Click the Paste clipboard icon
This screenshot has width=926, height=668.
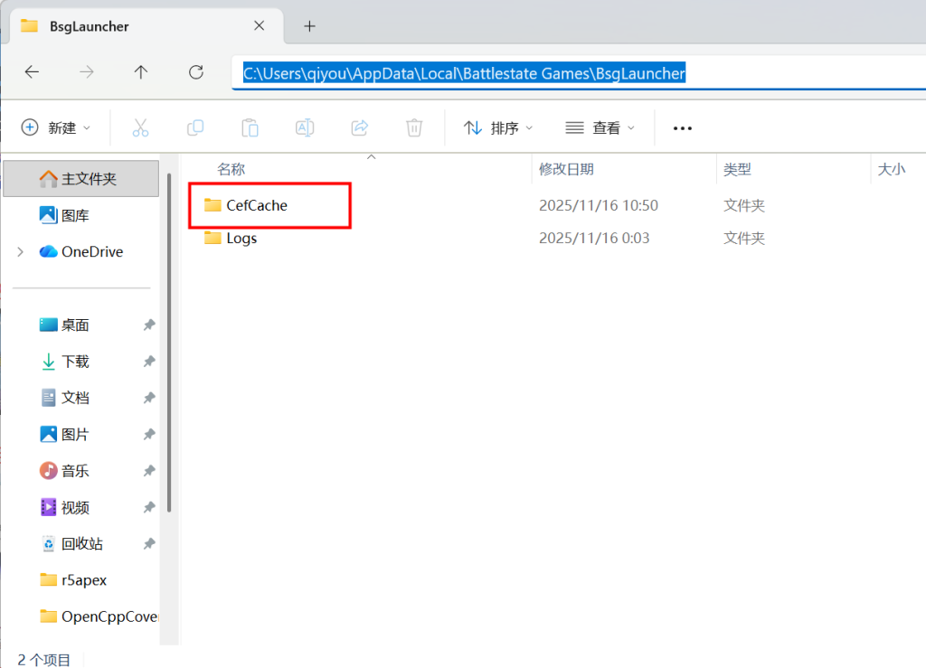coord(250,127)
